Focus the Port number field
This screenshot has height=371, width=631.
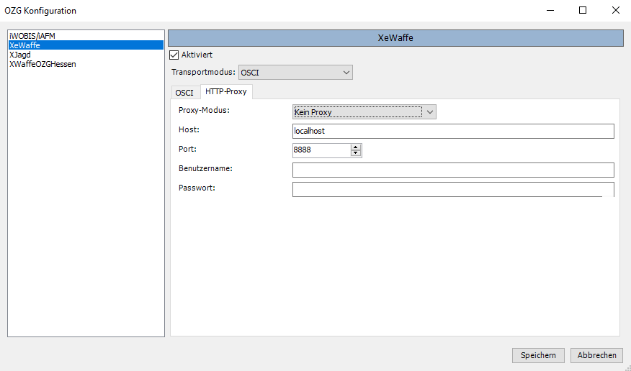[321, 150]
